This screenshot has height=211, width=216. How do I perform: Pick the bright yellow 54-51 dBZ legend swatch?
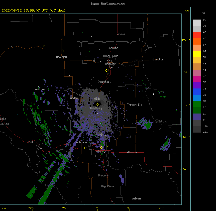197,54
